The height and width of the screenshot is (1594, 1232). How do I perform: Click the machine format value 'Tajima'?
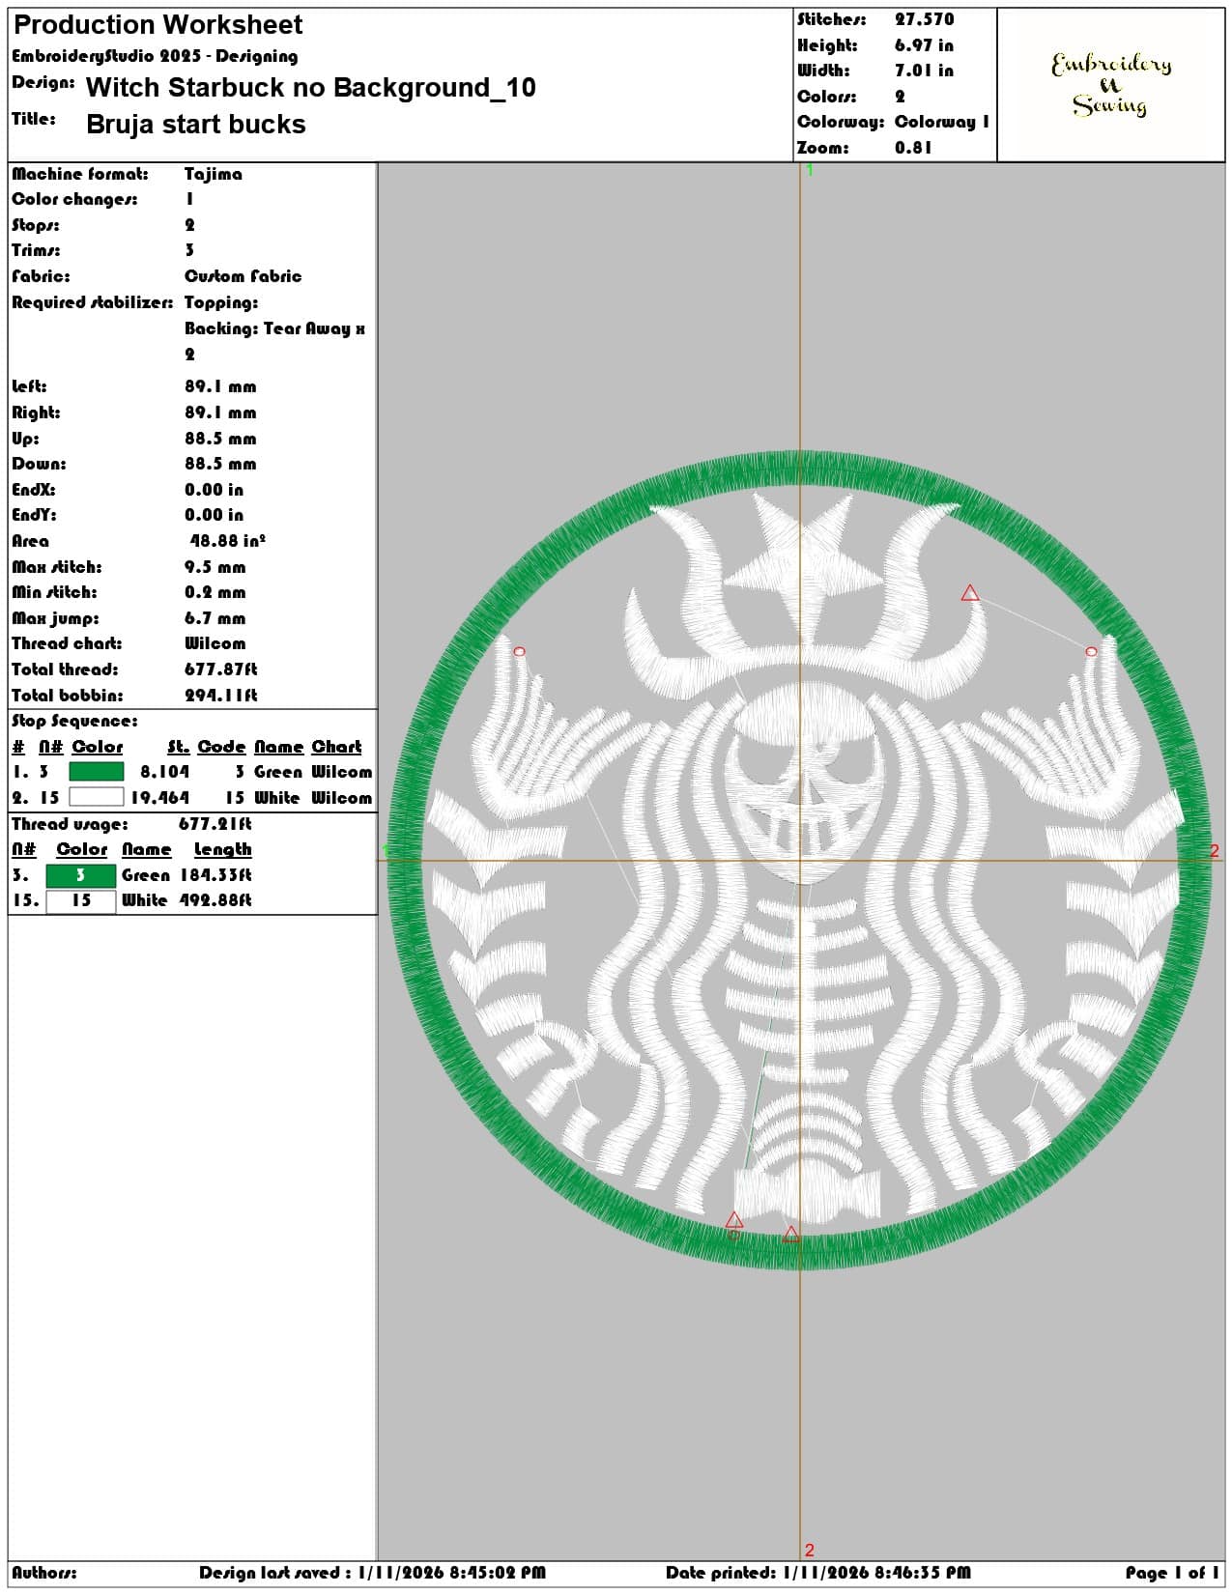(x=214, y=174)
